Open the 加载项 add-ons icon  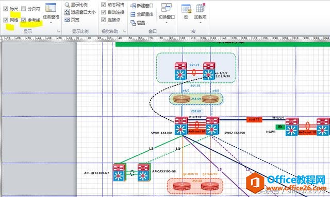coord(201,8)
